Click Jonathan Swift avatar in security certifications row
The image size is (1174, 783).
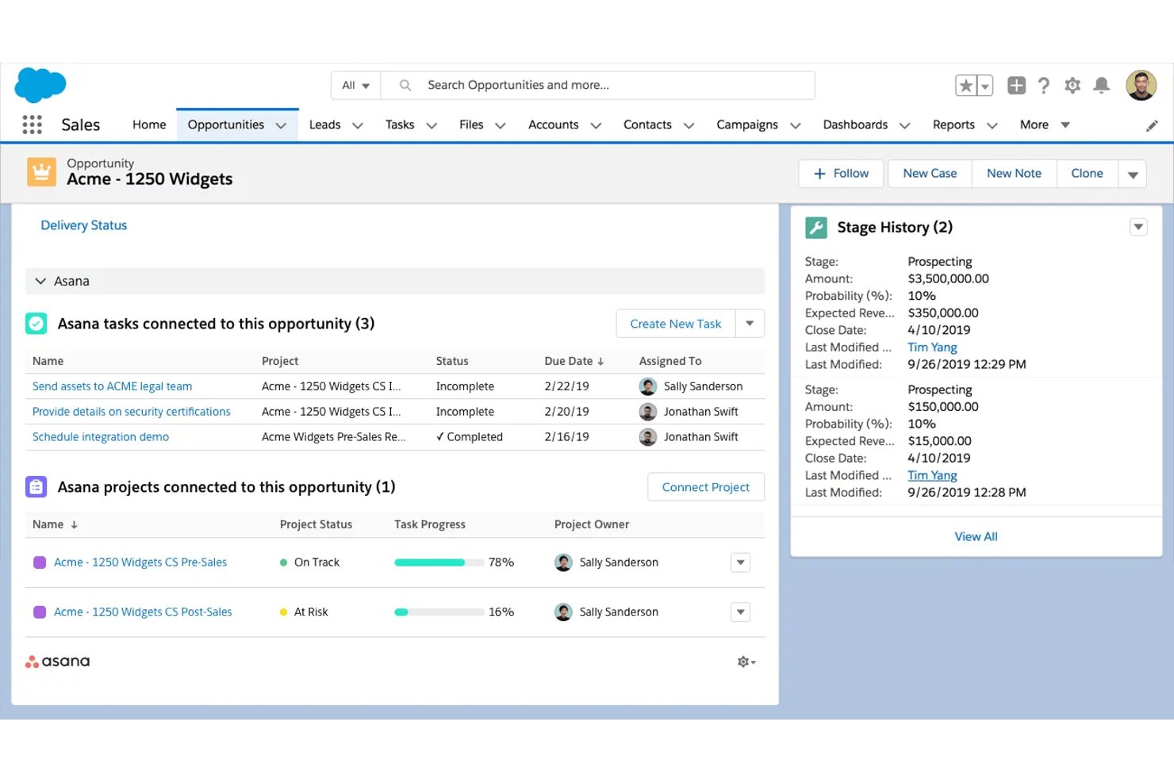(648, 412)
